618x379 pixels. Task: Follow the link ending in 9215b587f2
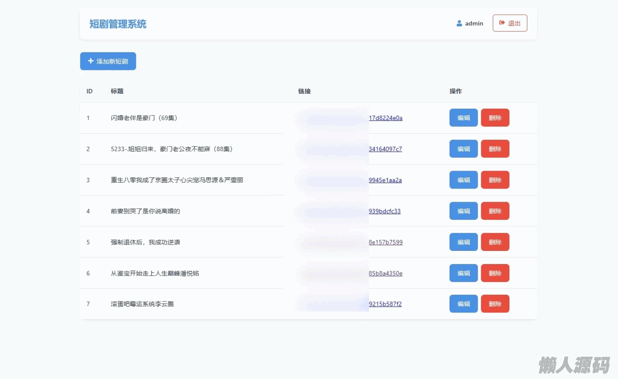385,304
